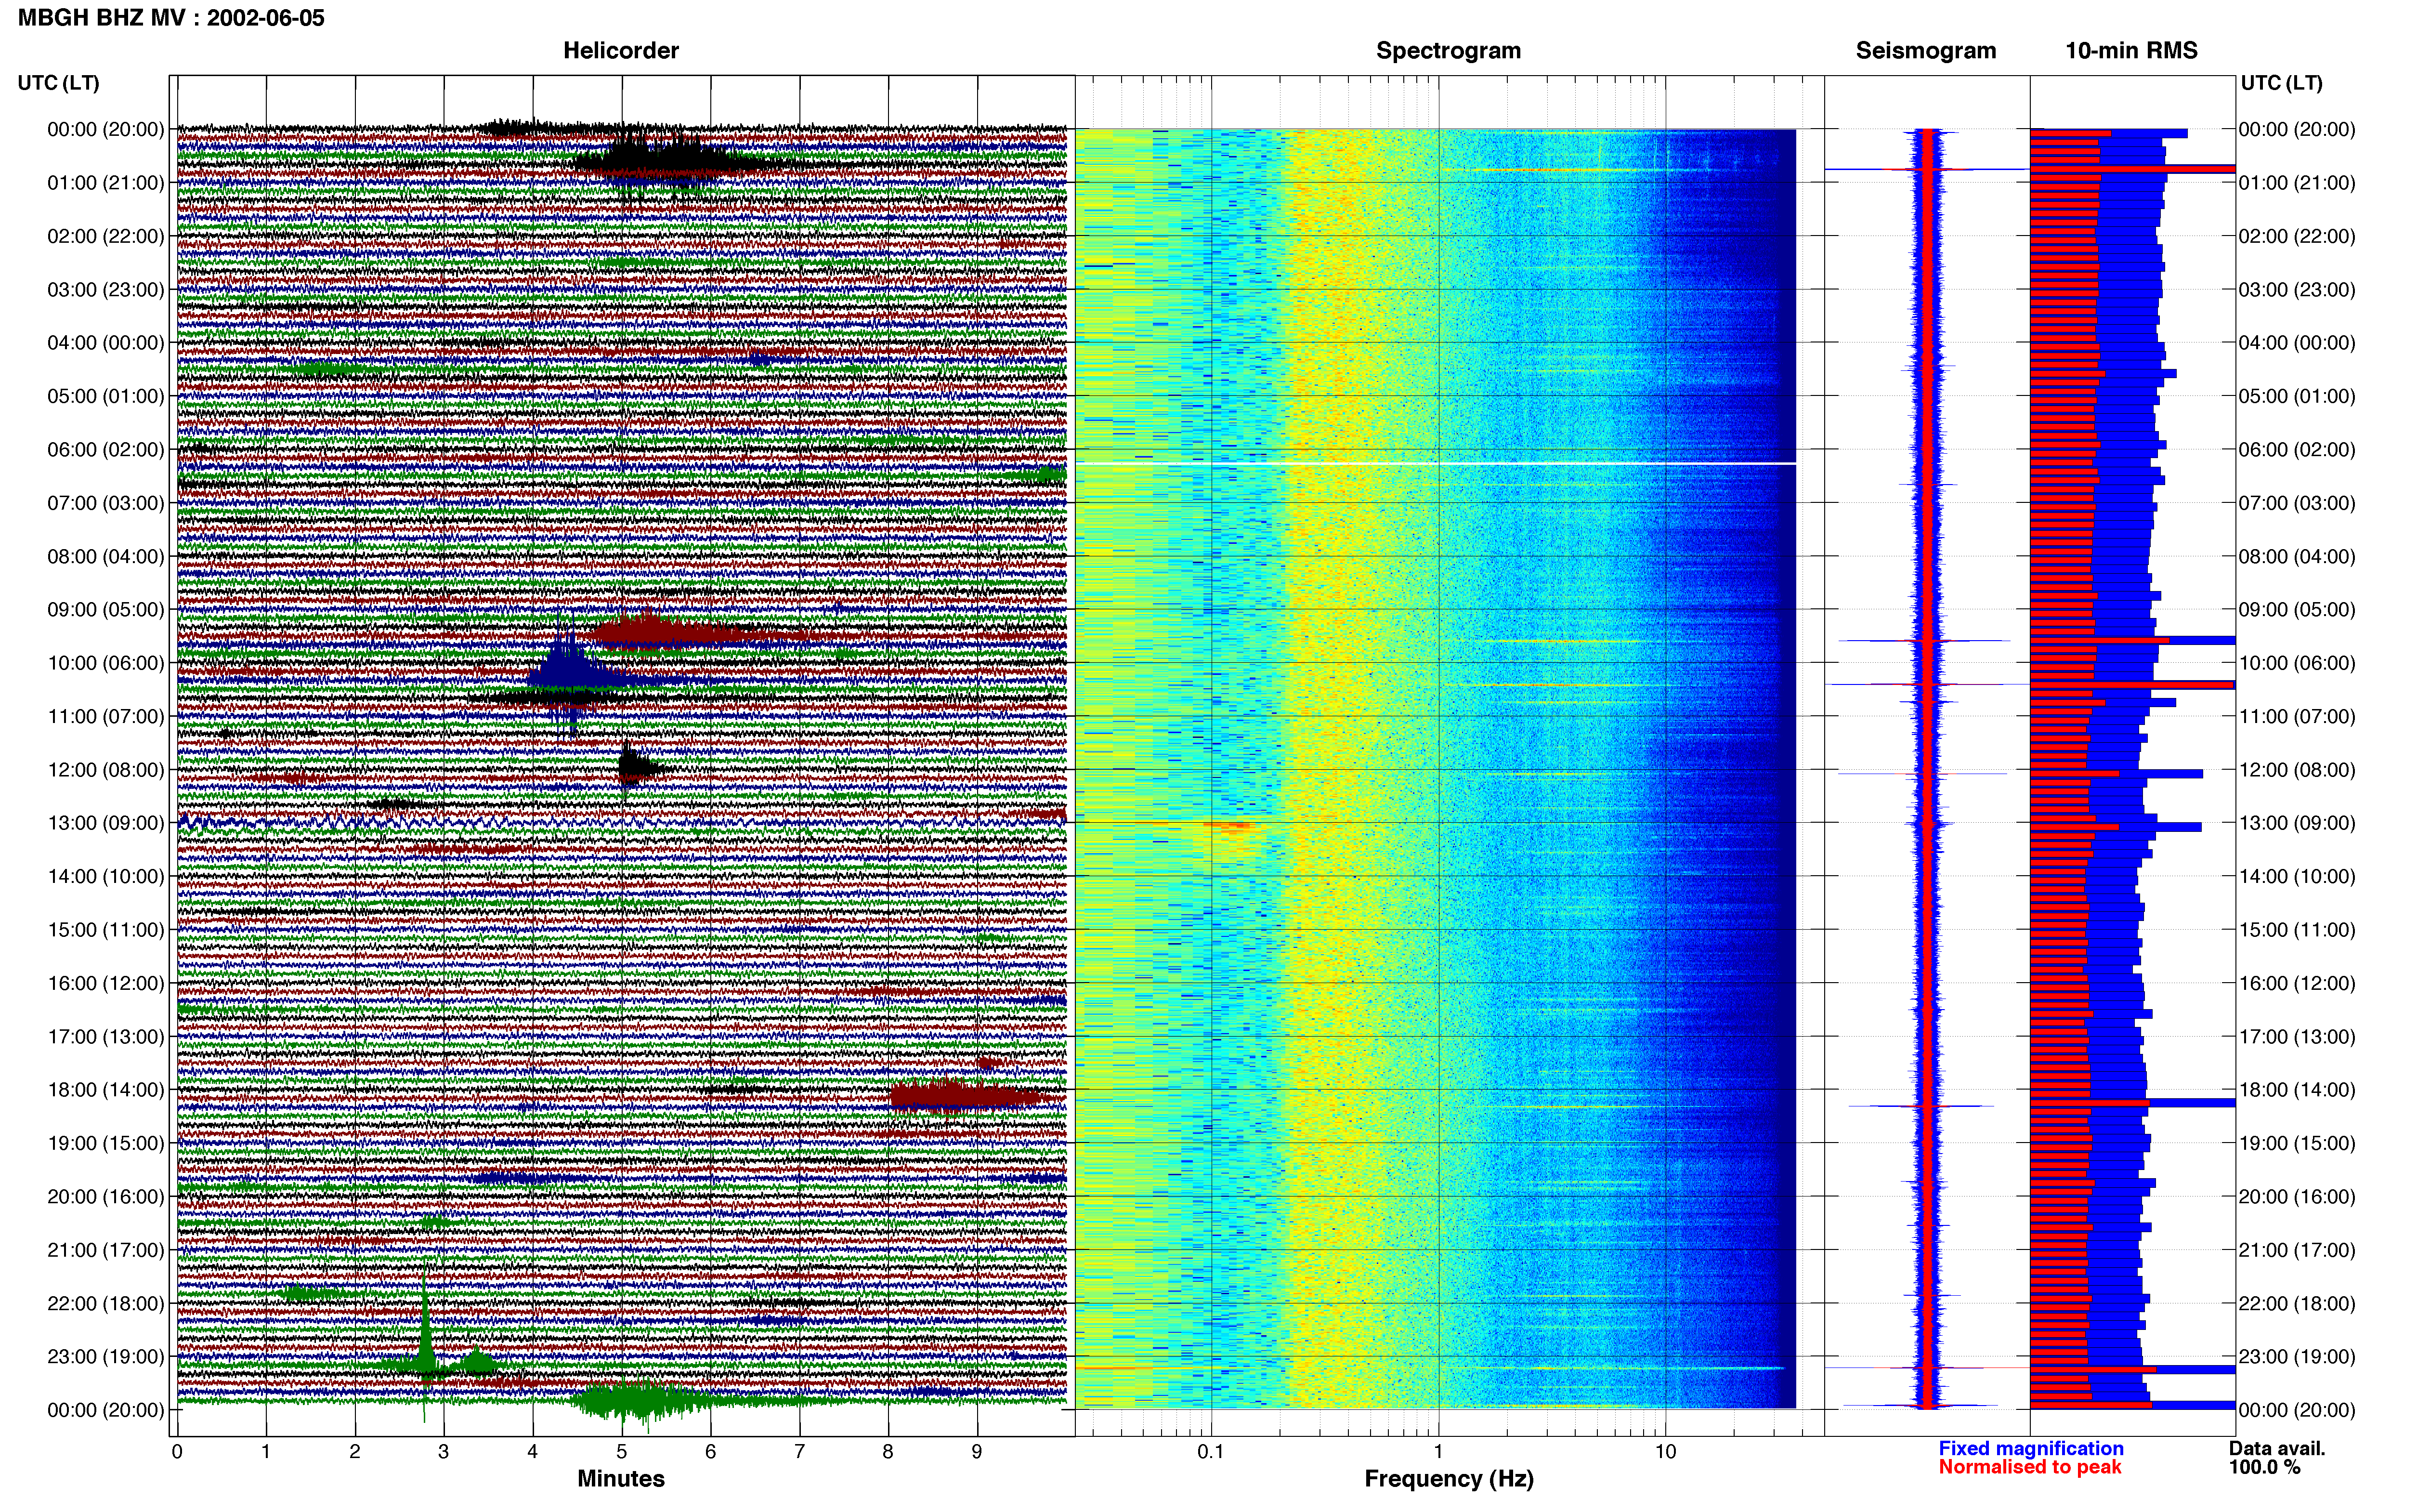Click left time label '23:00 (19:00)'

tap(106, 1357)
